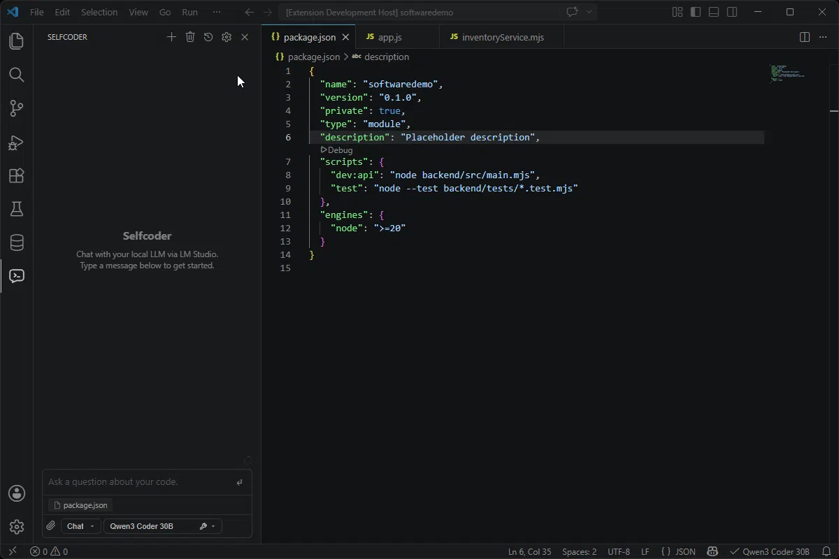Open the Explorer view in activity bar
Screen dimensions: 839x559
click(16, 41)
